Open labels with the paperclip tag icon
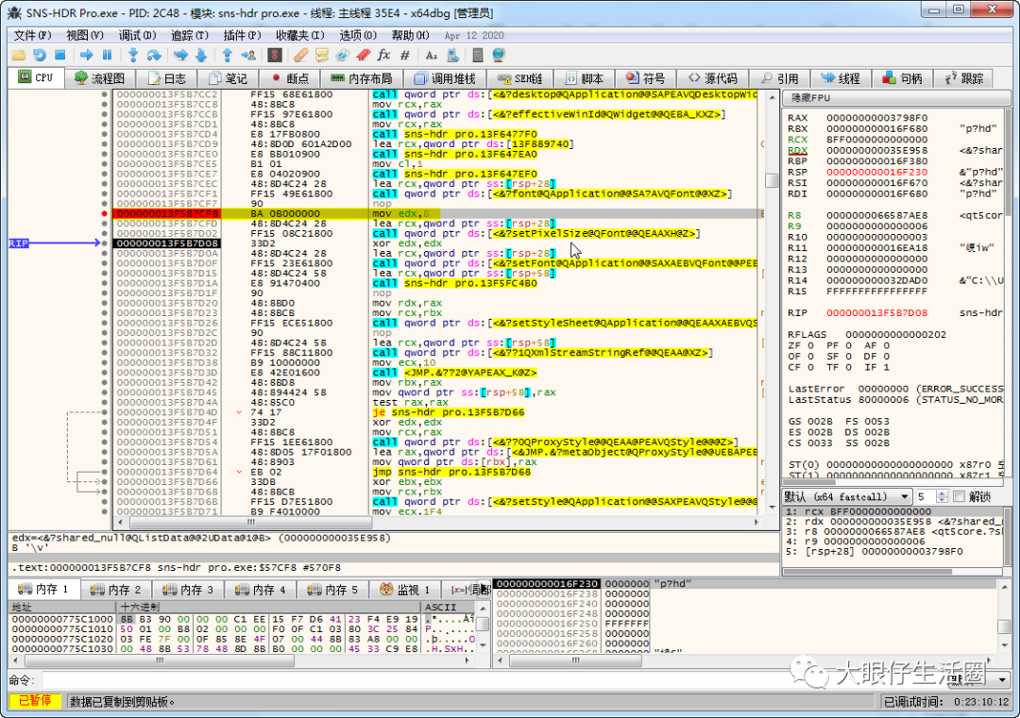1020x718 pixels. (x=342, y=56)
